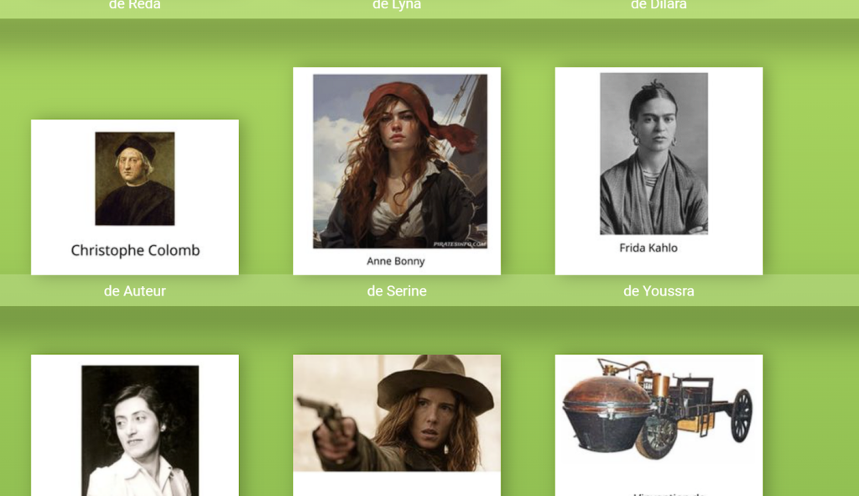Open the cowgirl aiming revolver image
The width and height of the screenshot is (859, 496).
(x=397, y=413)
